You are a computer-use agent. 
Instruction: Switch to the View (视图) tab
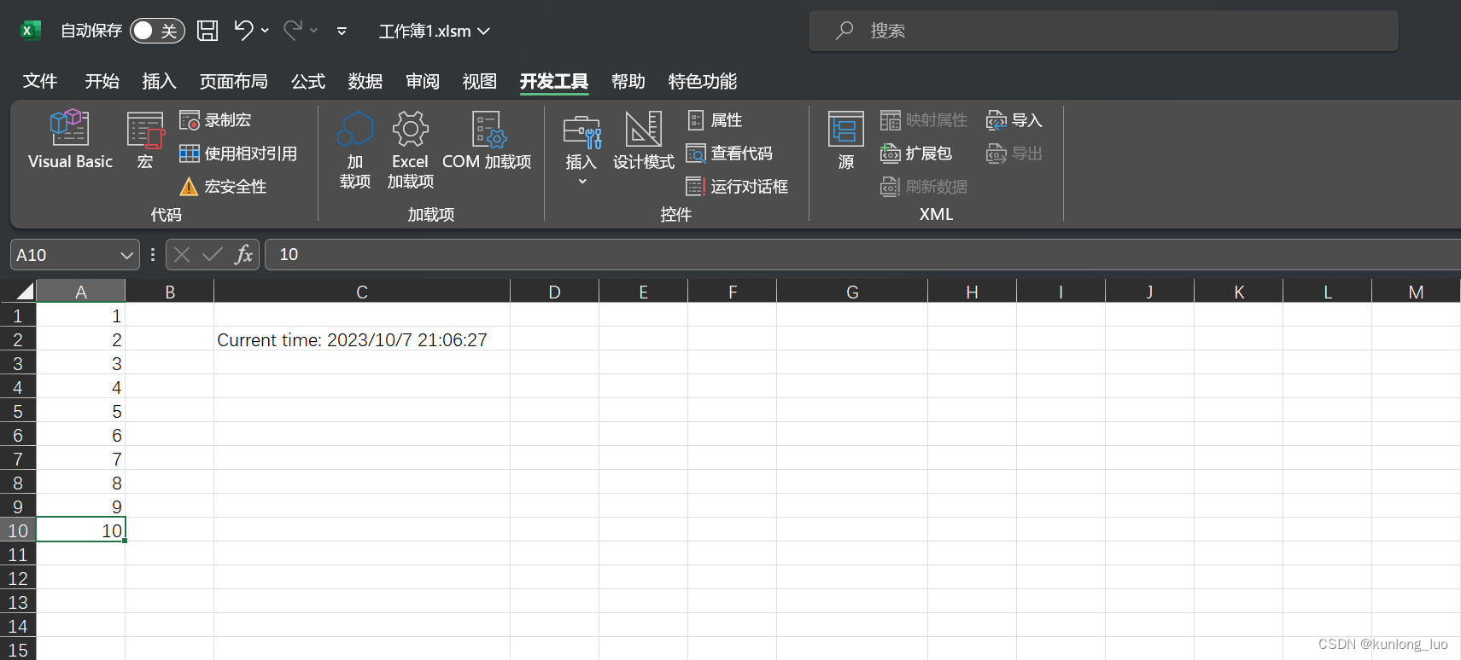480,81
